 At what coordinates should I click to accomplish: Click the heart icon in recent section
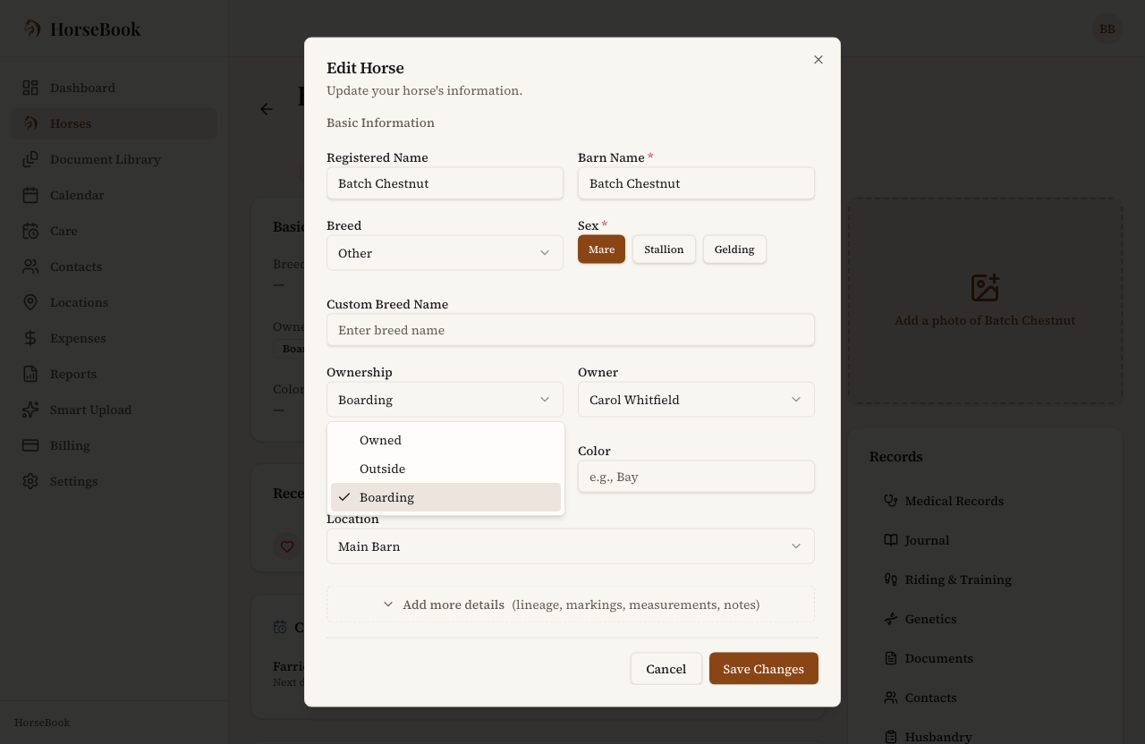point(287,546)
